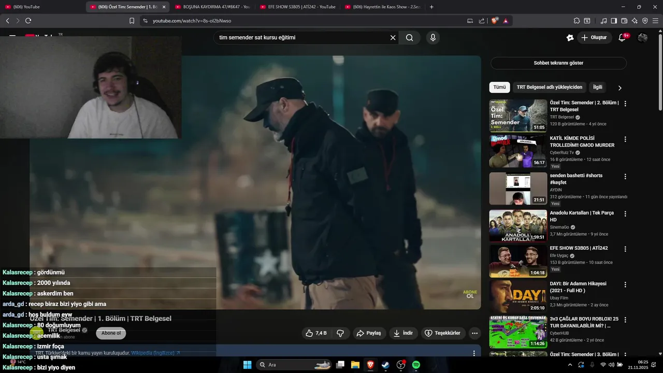The height and width of the screenshot is (373, 663).
Task: Click the Teşekkürler thanks button
Action: point(443,333)
